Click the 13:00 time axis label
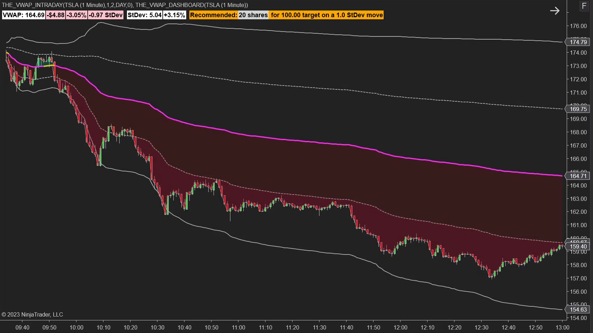The image size is (593, 333). pos(562,327)
